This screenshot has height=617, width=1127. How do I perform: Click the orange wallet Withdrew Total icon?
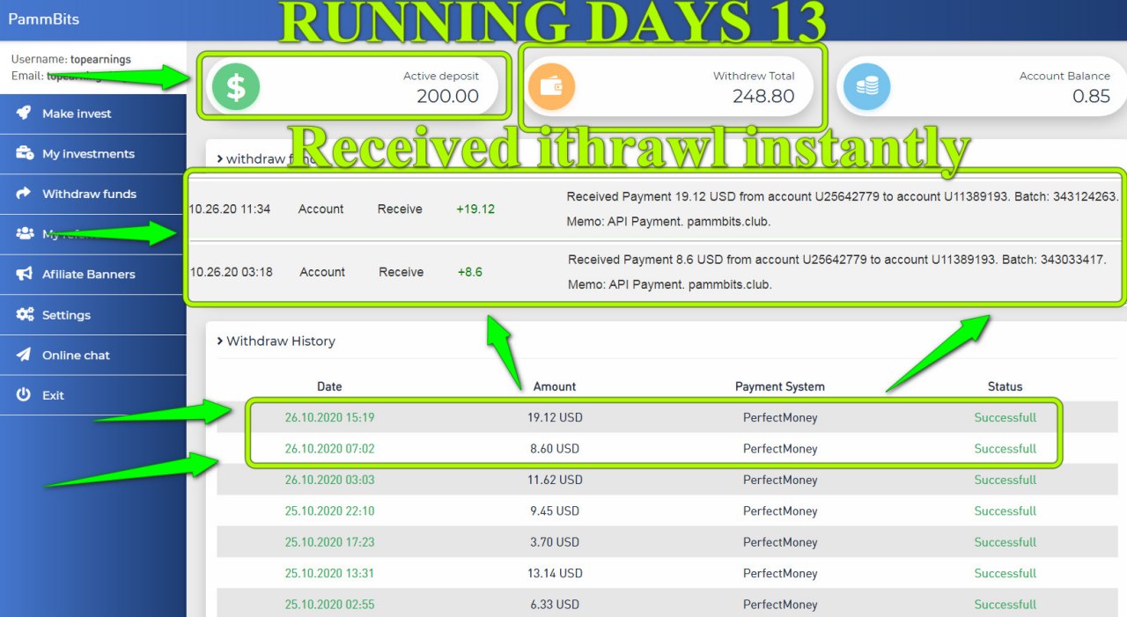click(551, 86)
